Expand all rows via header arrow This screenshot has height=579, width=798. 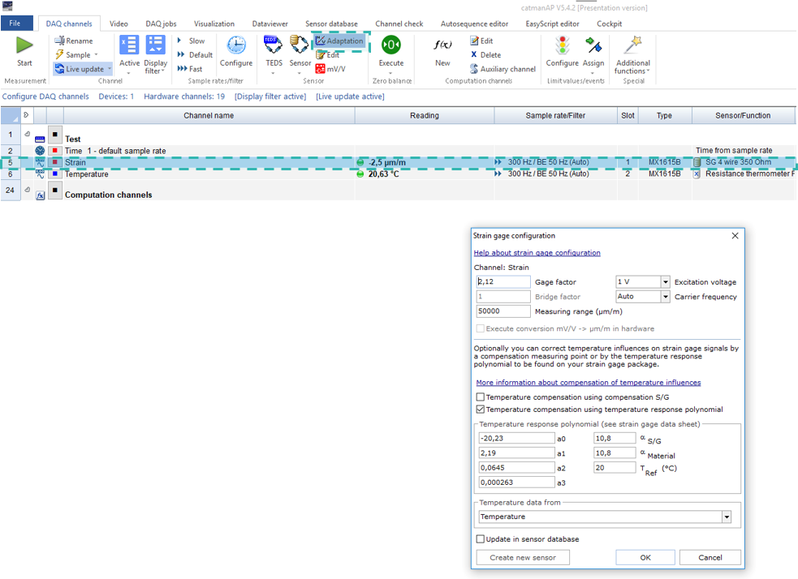26,115
